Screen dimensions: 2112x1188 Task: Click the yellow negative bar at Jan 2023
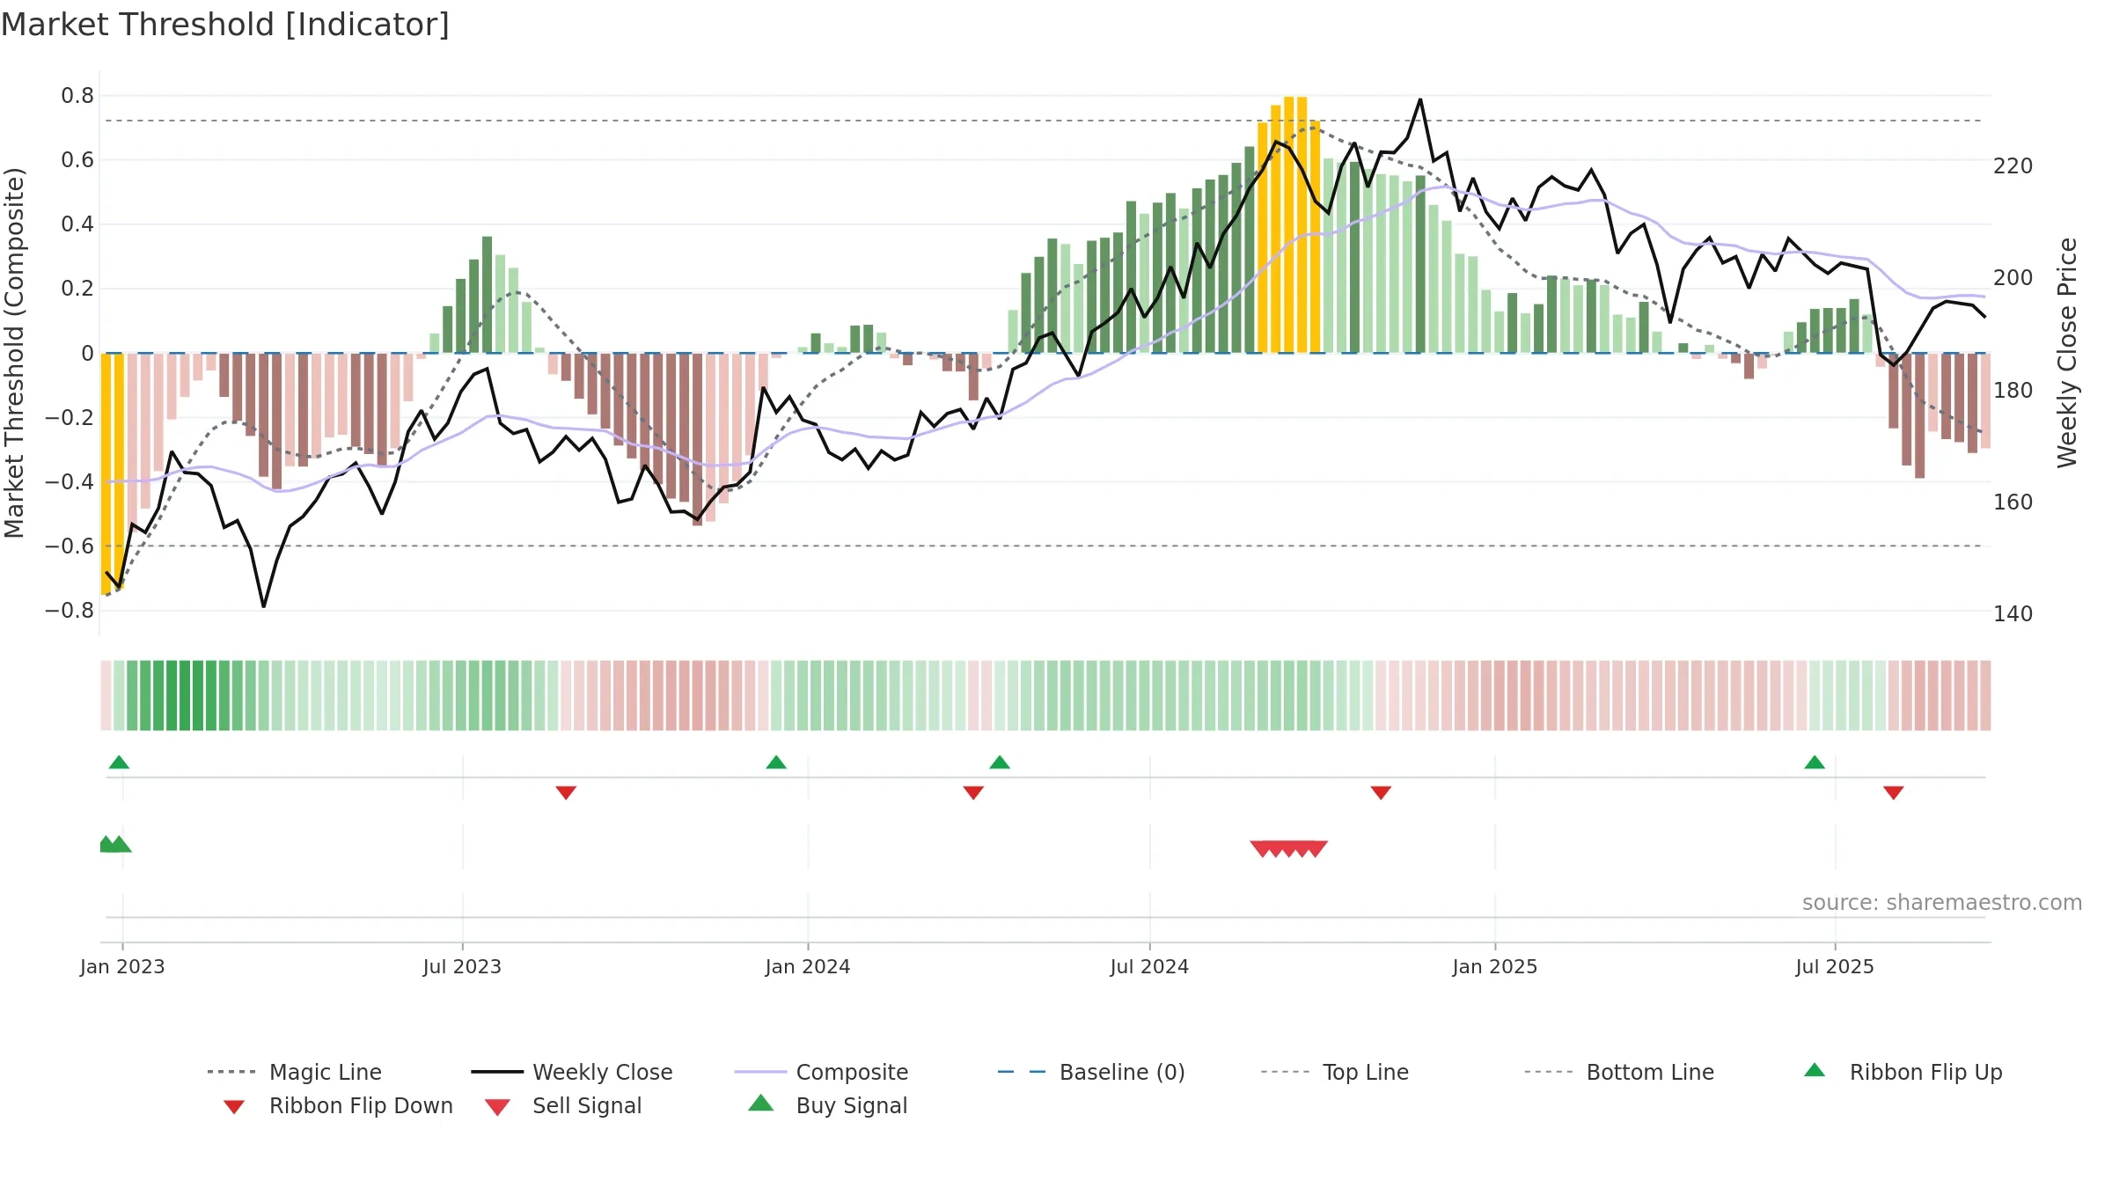pos(106,474)
